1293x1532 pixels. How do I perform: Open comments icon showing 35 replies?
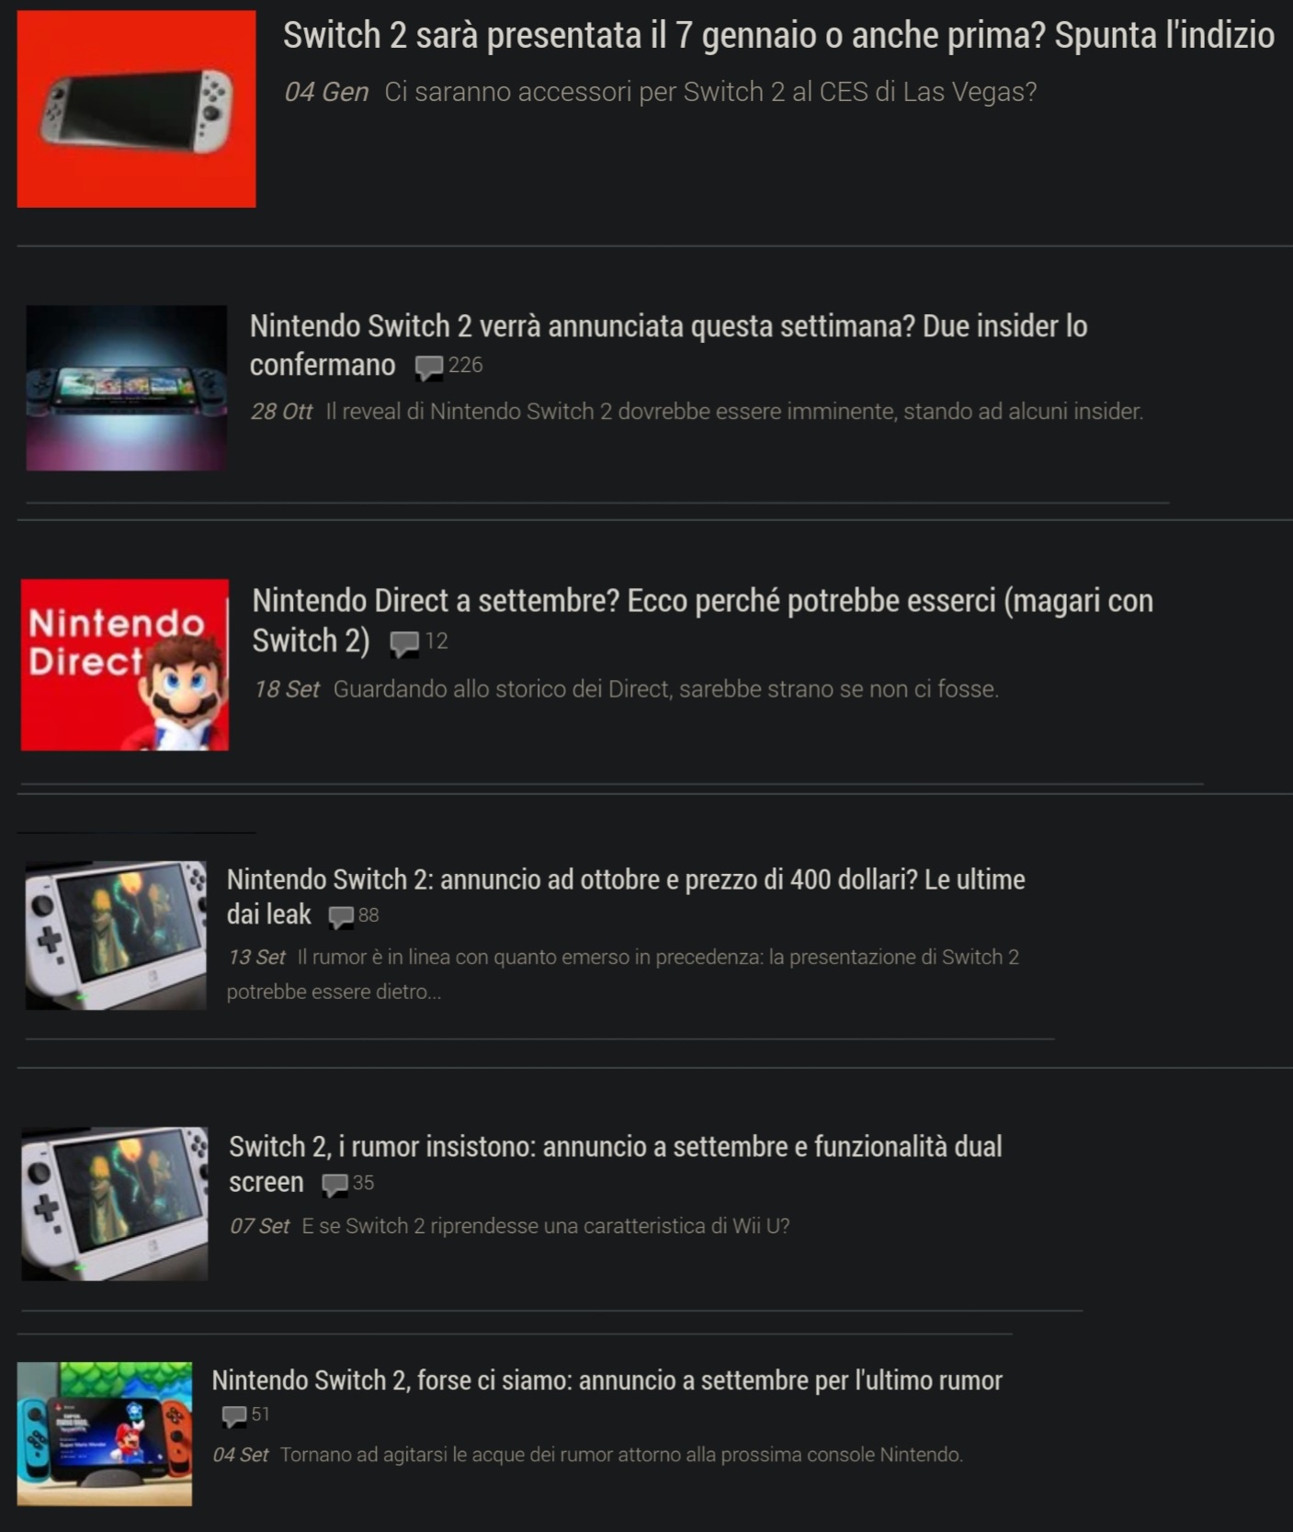[x=335, y=1185]
